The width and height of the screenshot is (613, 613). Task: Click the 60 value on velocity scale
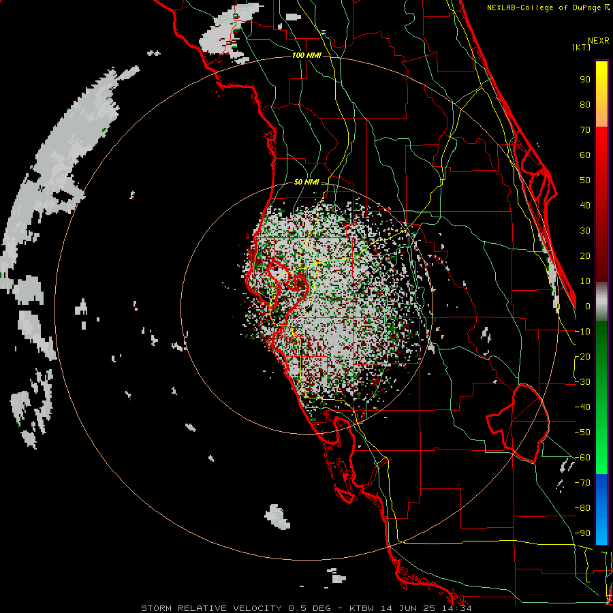pyautogui.click(x=585, y=155)
